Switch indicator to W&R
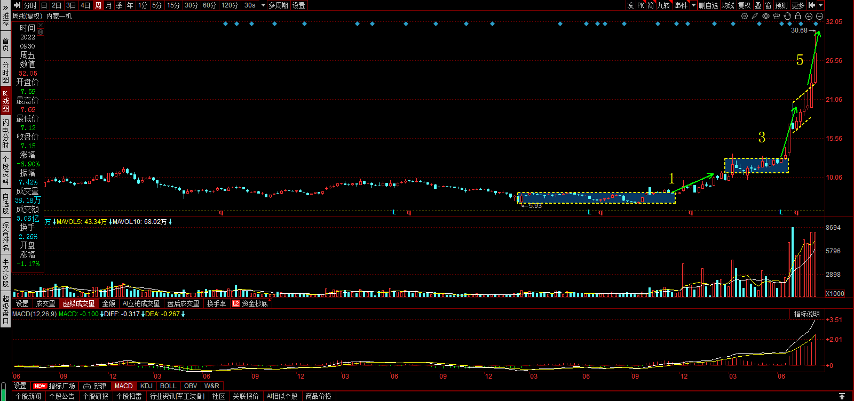 coord(212,386)
